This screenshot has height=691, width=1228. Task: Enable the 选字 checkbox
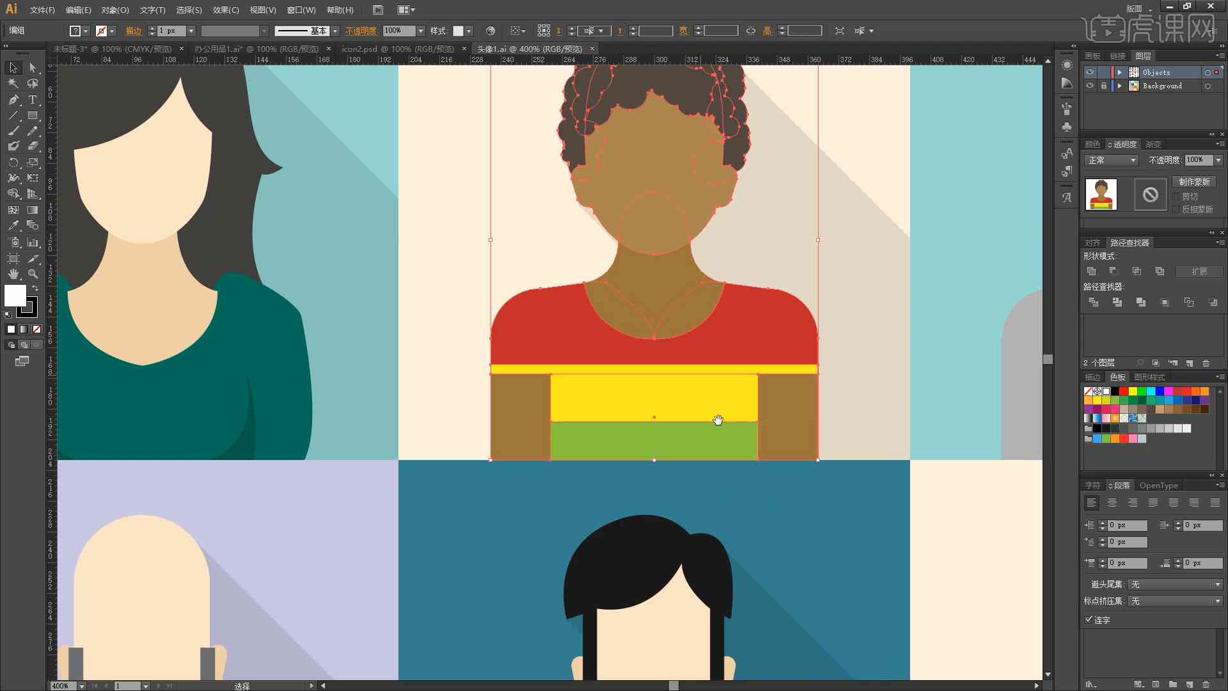(x=1087, y=619)
